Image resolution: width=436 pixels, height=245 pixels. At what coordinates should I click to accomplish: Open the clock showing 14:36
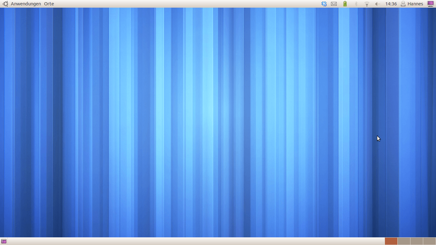[x=391, y=4]
